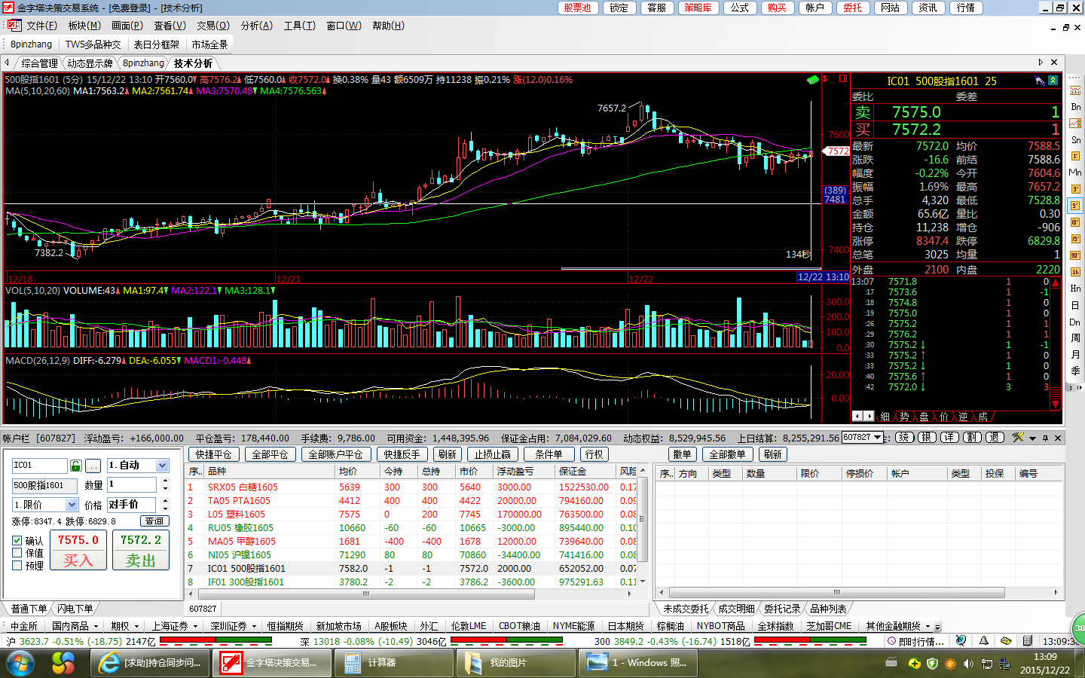Open the hammer tools icon in account bar
The height and width of the screenshot is (678, 1085).
tap(1017, 438)
